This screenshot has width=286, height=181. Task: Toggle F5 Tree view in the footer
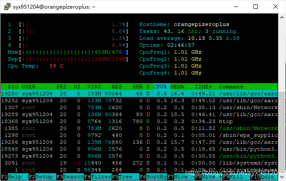[125, 177]
